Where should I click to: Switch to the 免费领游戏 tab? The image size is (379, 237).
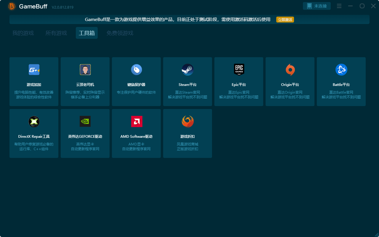(x=119, y=33)
